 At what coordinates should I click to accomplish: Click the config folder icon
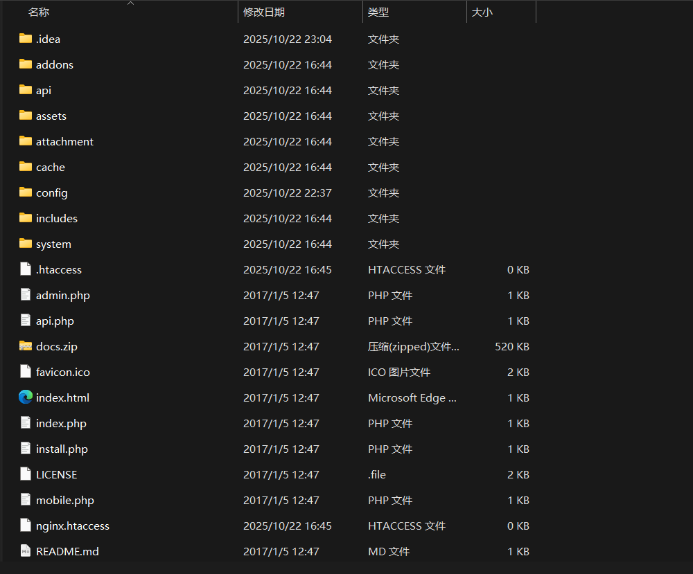pyautogui.click(x=26, y=192)
